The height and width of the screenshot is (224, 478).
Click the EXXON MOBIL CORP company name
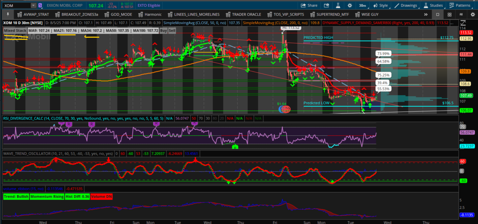(65, 6)
